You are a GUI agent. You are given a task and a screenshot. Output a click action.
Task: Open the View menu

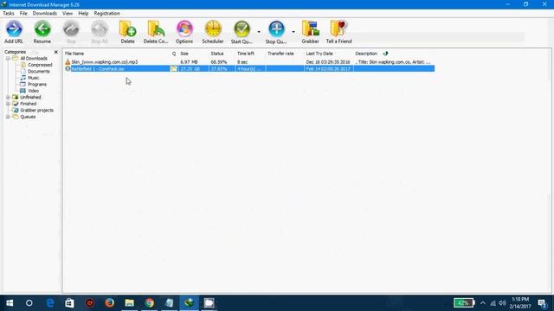(68, 14)
